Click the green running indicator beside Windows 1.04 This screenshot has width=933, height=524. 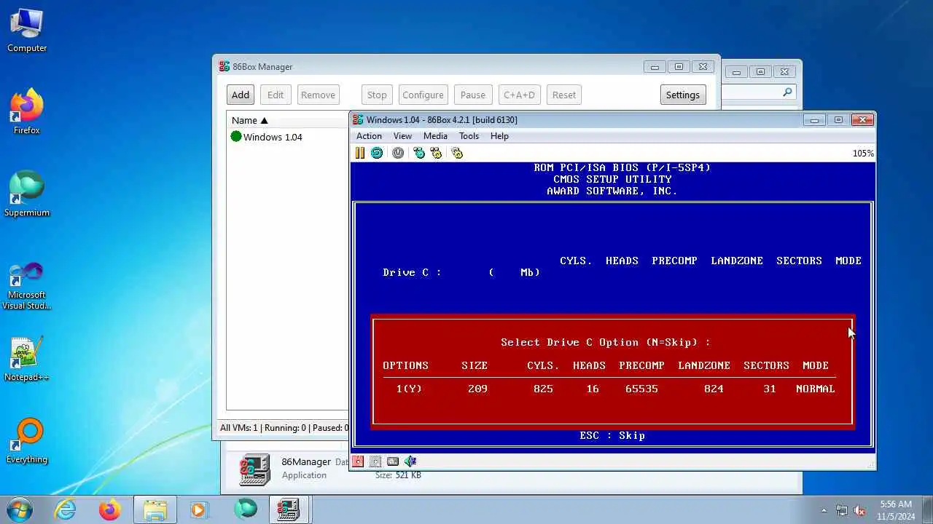point(236,137)
